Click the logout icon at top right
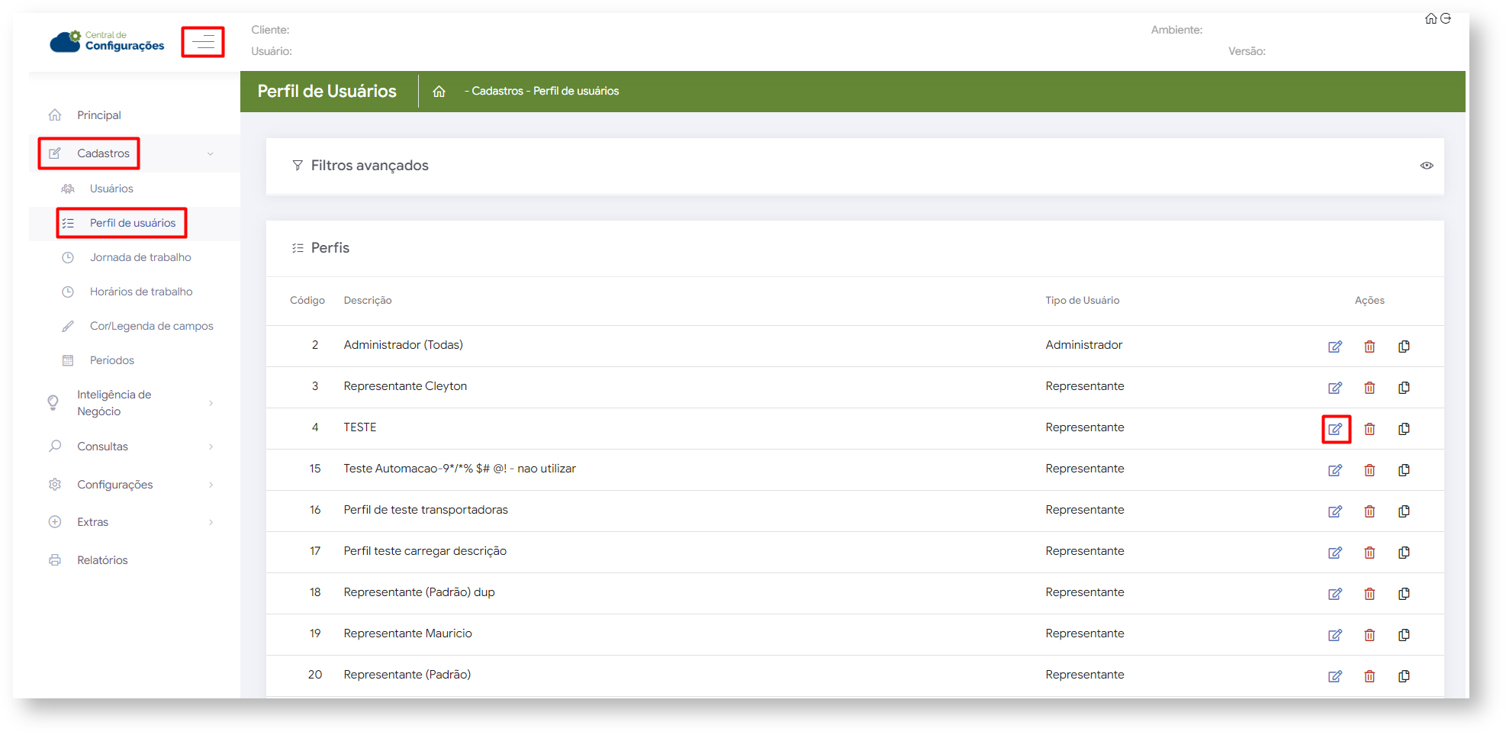The image size is (1506, 735). [1446, 18]
